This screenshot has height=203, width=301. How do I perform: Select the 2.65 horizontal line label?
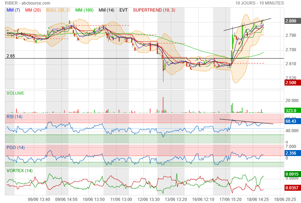coord(11,56)
